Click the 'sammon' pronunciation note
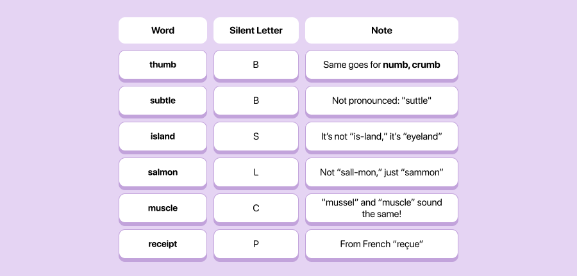 pos(381,172)
